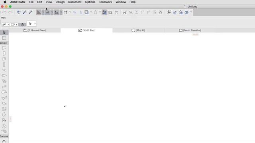Select the Wall tool

point(4,48)
